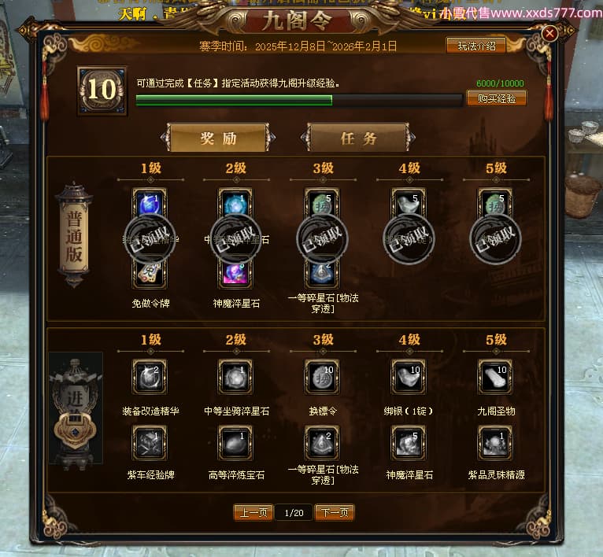The height and width of the screenshot is (557, 603).
Task: Click the green experience progress bar
Action: (x=299, y=100)
